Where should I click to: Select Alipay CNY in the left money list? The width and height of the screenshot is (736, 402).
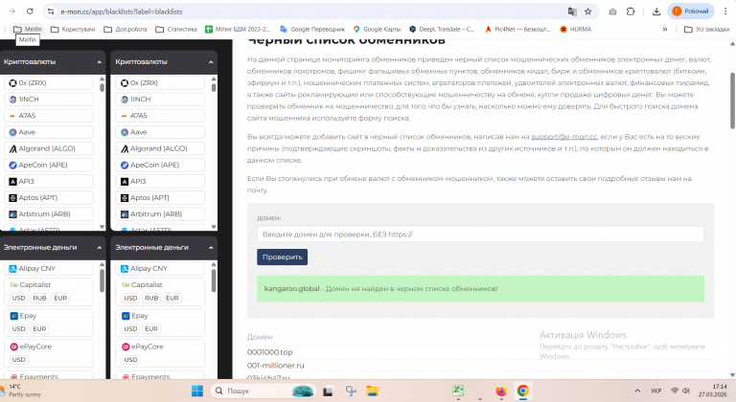(49, 268)
